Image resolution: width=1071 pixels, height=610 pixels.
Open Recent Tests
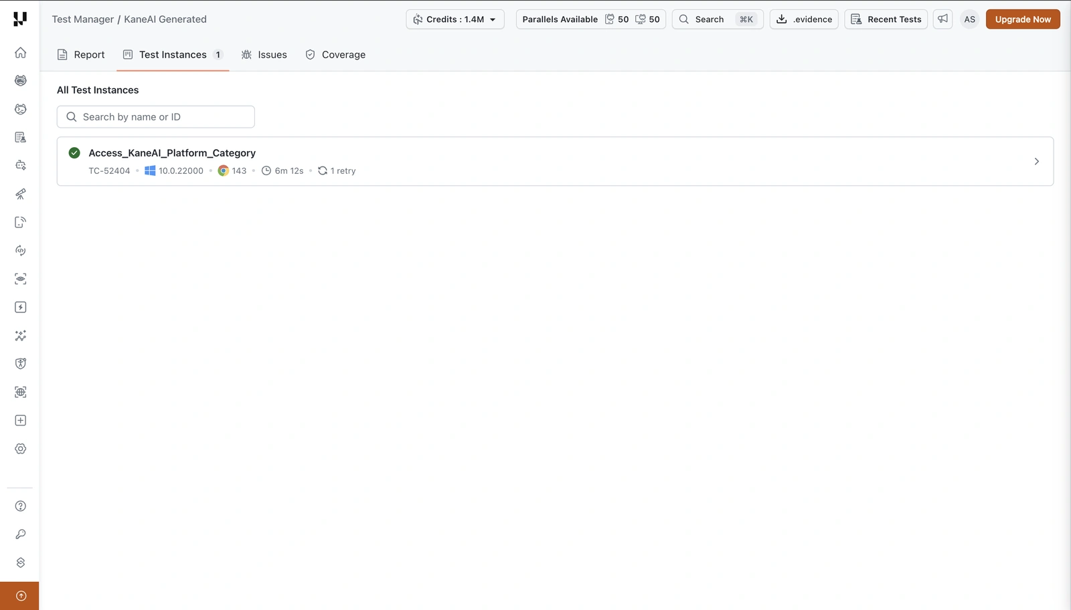(886, 19)
